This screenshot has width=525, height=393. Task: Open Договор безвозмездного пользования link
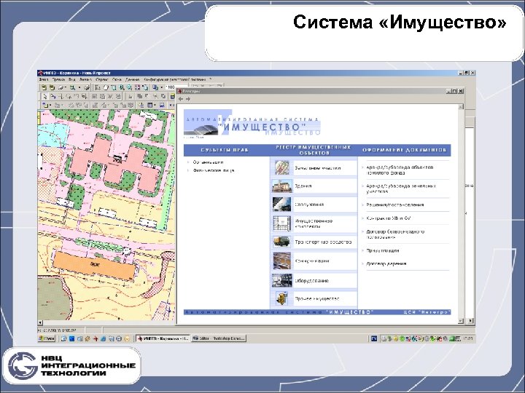(395, 234)
